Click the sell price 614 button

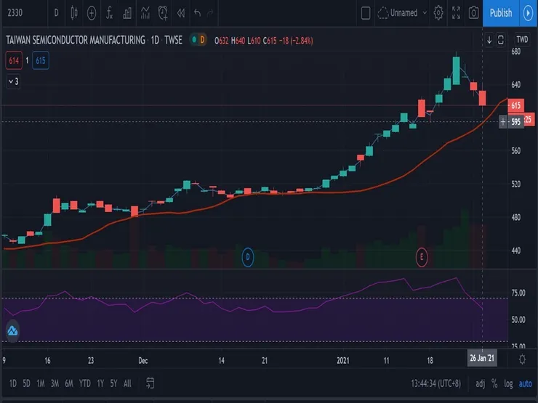click(x=14, y=61)
